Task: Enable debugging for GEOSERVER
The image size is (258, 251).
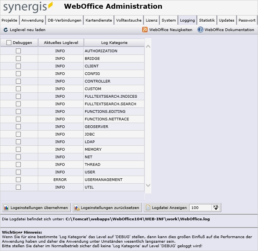Action: (x=18, y=127)
